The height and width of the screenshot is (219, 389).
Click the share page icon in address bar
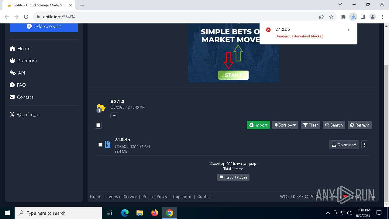tap(322, 17)
